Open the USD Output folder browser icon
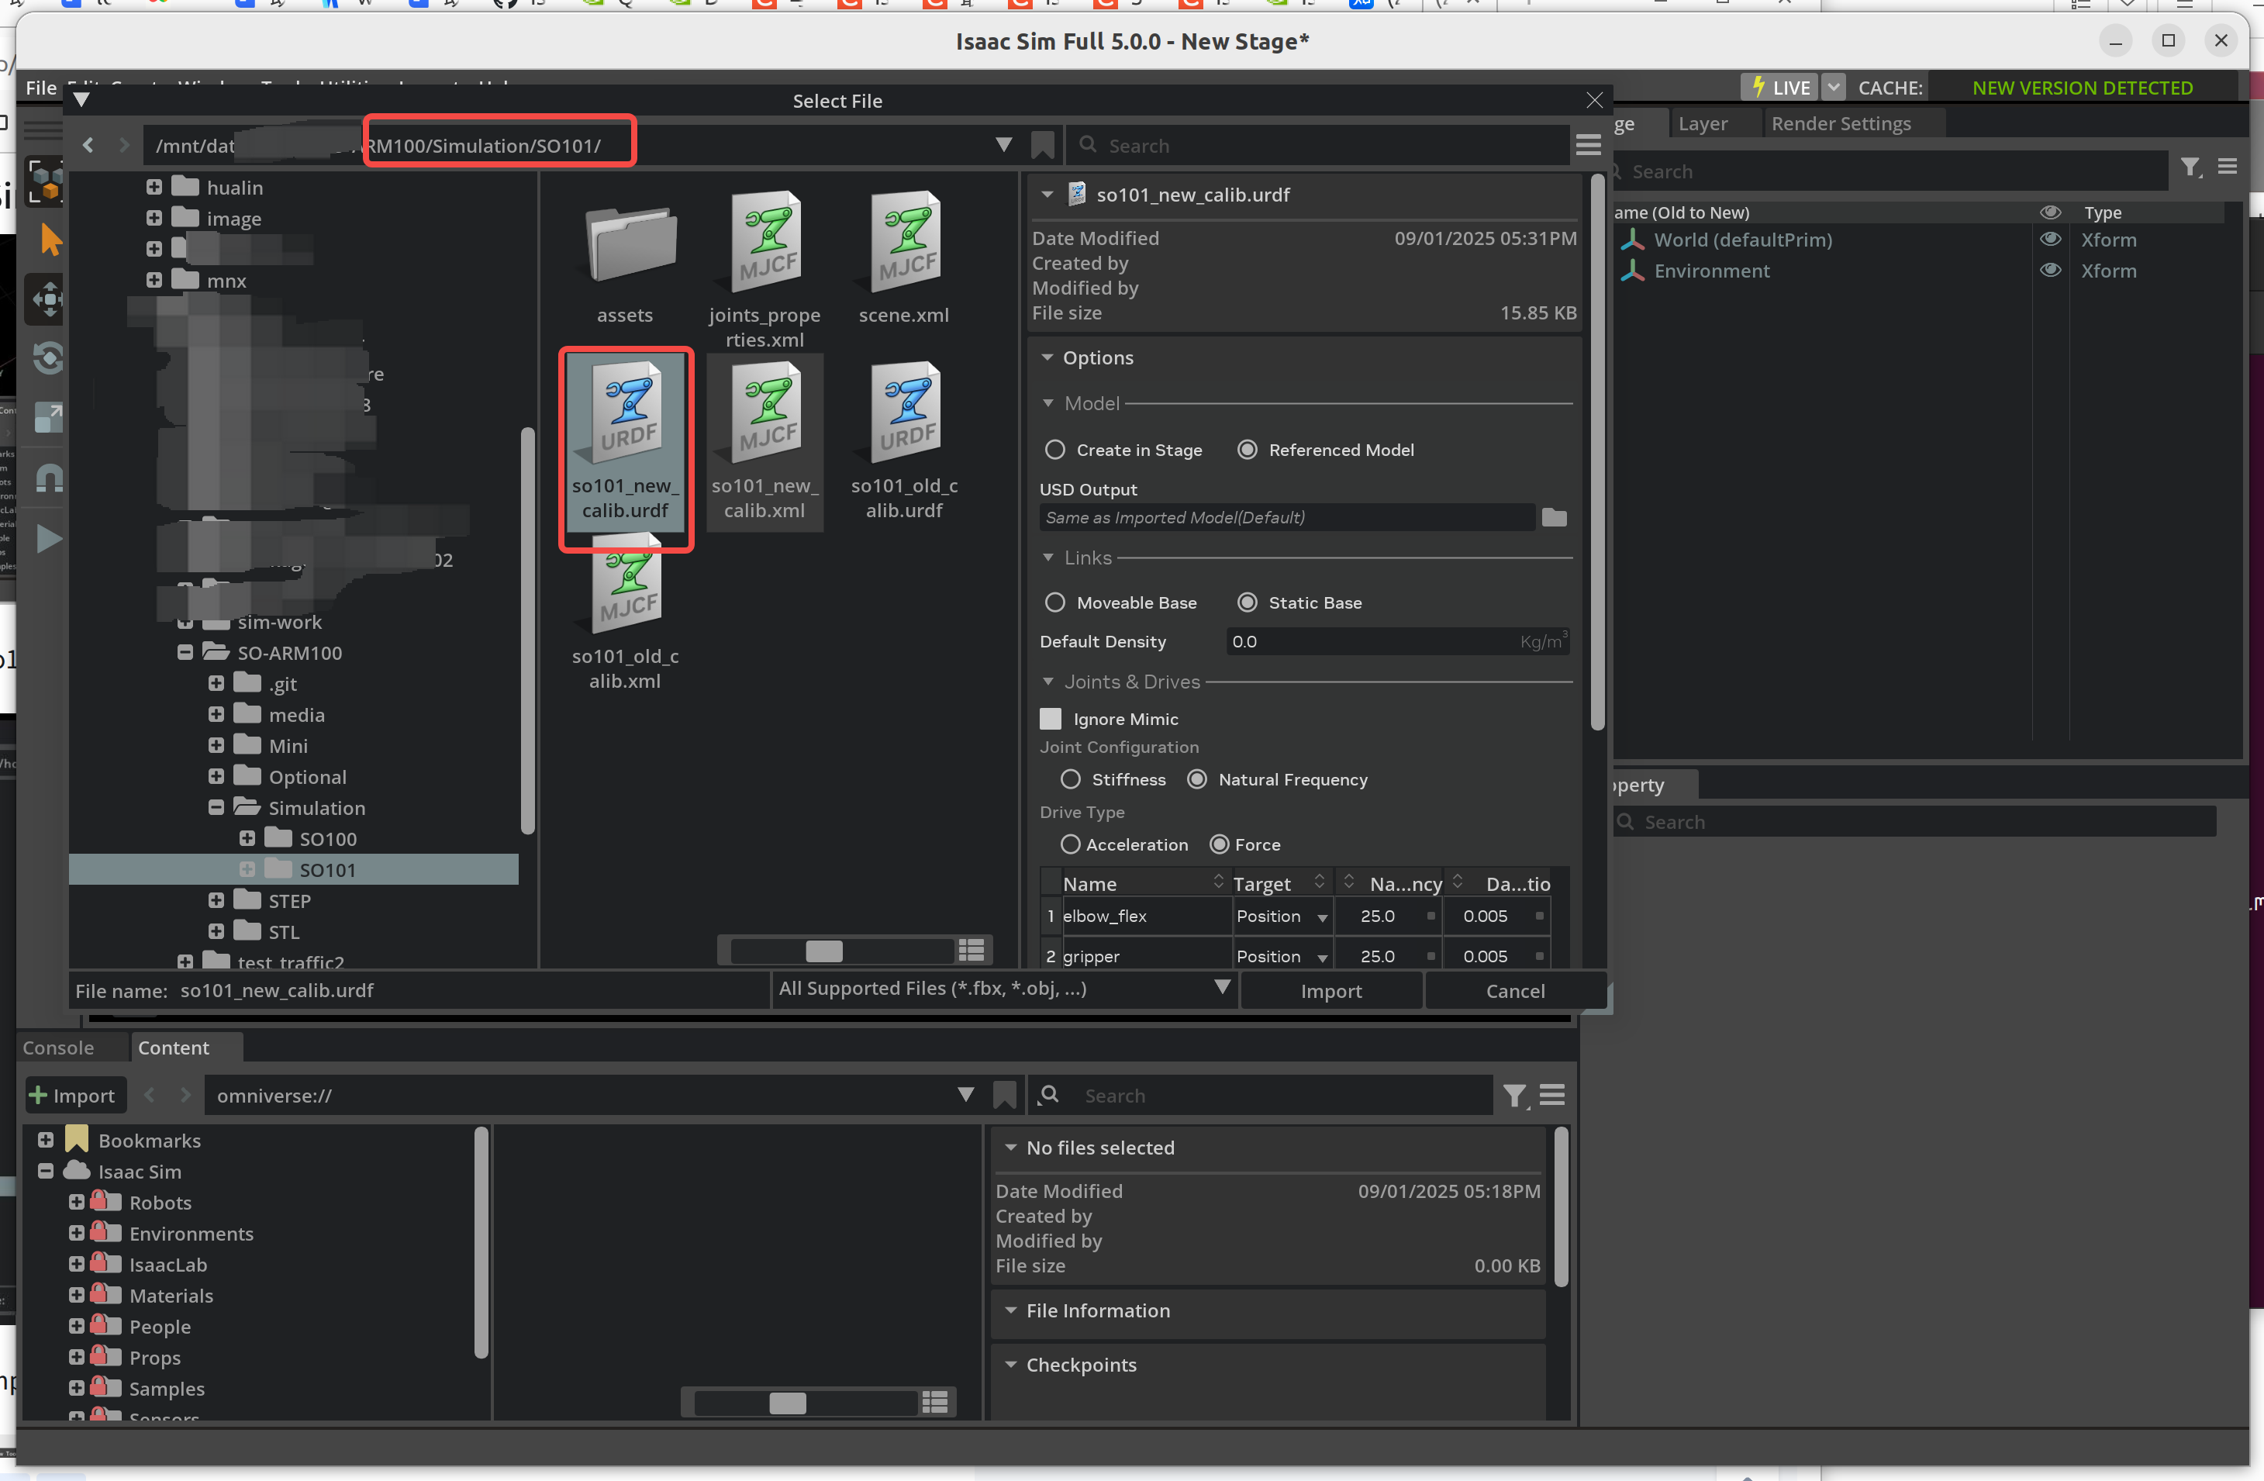The height and width of the screenshot is (1481, 2264). 1555,516
